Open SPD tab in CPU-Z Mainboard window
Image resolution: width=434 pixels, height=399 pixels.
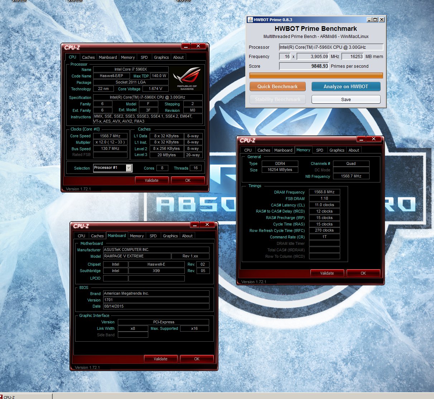click(153, 236)
